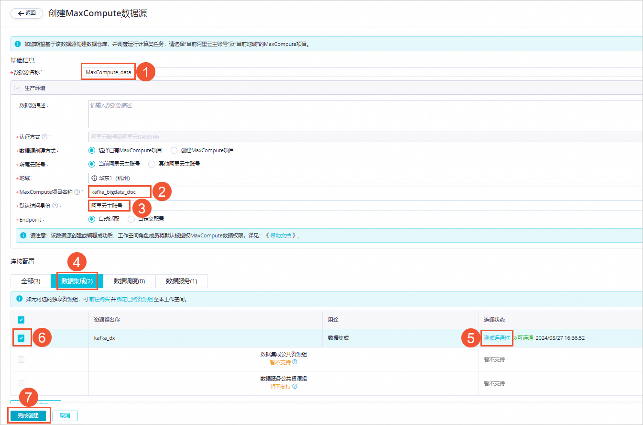This screenshot has height=425, width=643.
Task: Click the help icon next to 认证方式
Action: (44, 137)
